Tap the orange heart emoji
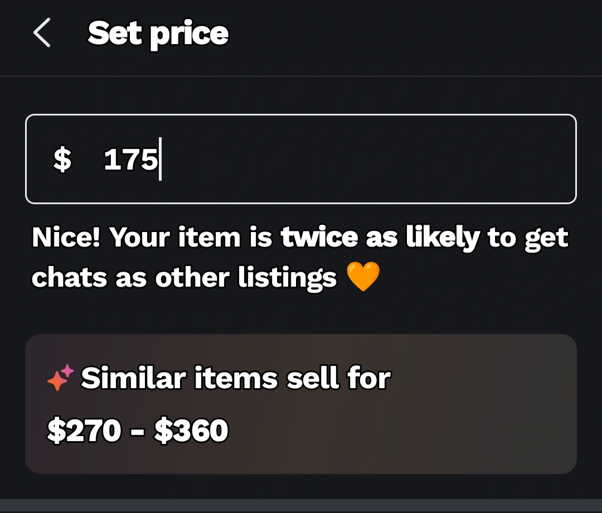The image size is (602, 513). [363, 277]
